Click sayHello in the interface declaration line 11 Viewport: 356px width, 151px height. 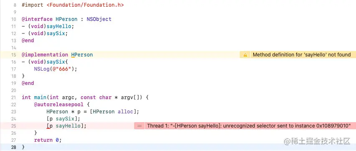click(59, 26)
